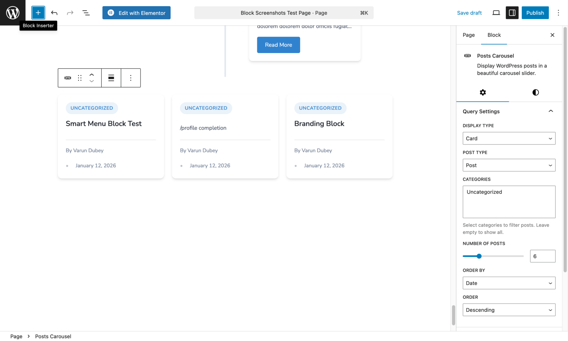Switch to the Styles half-circle tab
The width and height of the screenshot is (568, 341).
pyautogui.click(x=535, y=92)
